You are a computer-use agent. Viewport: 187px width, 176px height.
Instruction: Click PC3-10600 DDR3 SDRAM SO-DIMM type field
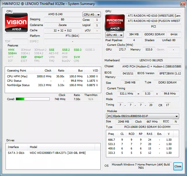[147, 127]
